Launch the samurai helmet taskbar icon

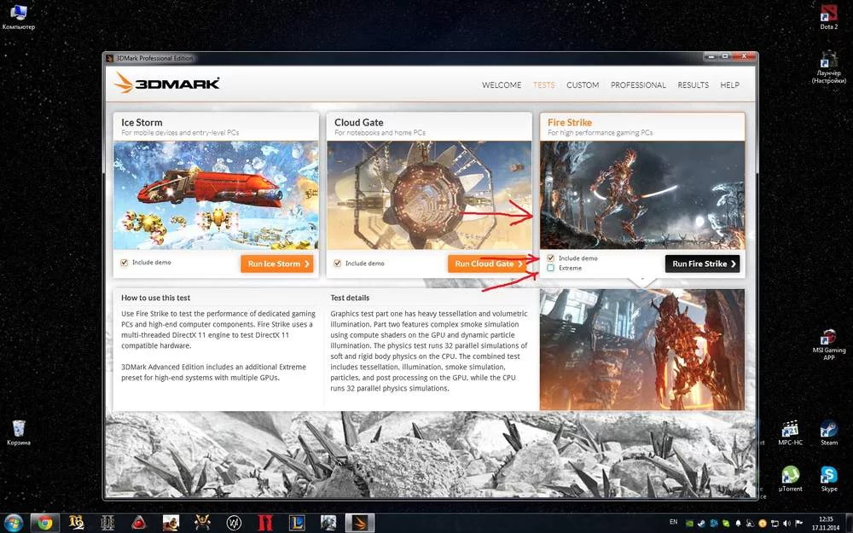point(202,524)
